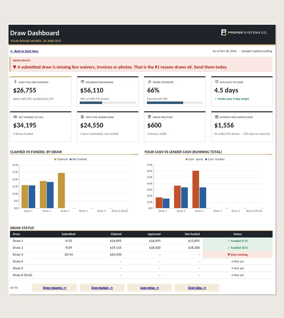Viewport: 284px width, 318px height.
Task: Click the Claimed vs Funded, By Draw heading
Action: coord(36,152)
